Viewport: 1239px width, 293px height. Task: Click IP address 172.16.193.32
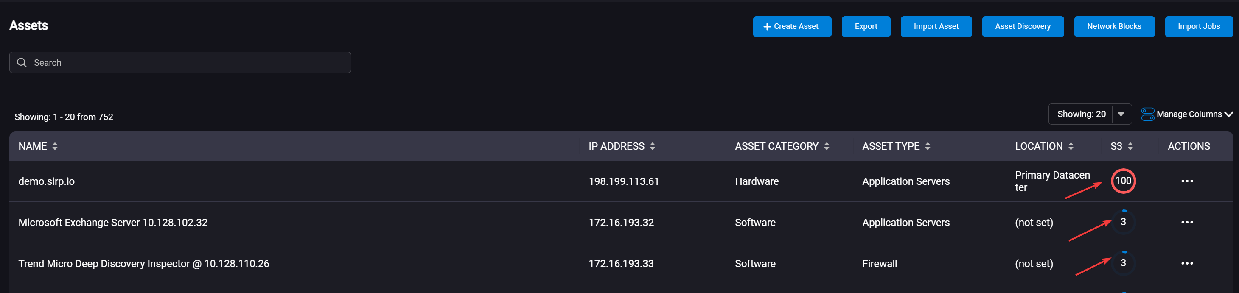click(x=621, y=223)
